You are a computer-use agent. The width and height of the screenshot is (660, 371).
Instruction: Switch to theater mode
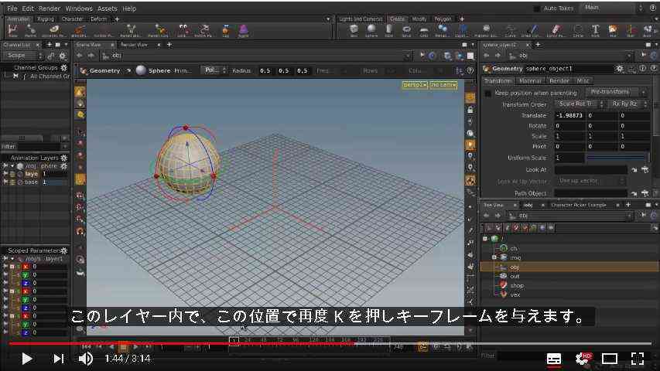click(610, 359)
